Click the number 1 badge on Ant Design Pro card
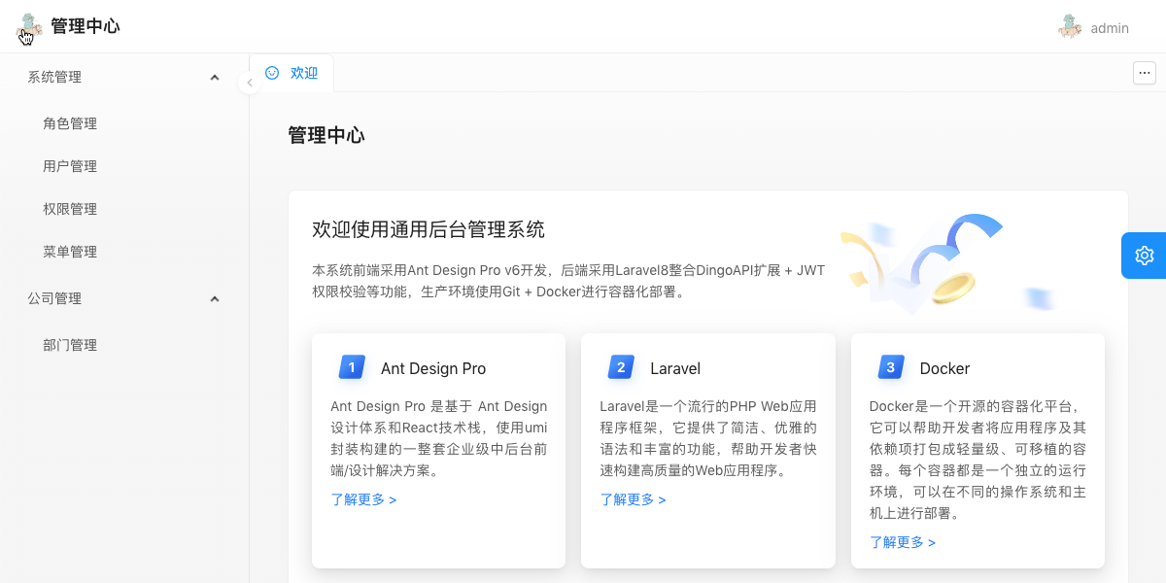The width and height of the screenshot is (1166, 583). [x=352, y=367]
